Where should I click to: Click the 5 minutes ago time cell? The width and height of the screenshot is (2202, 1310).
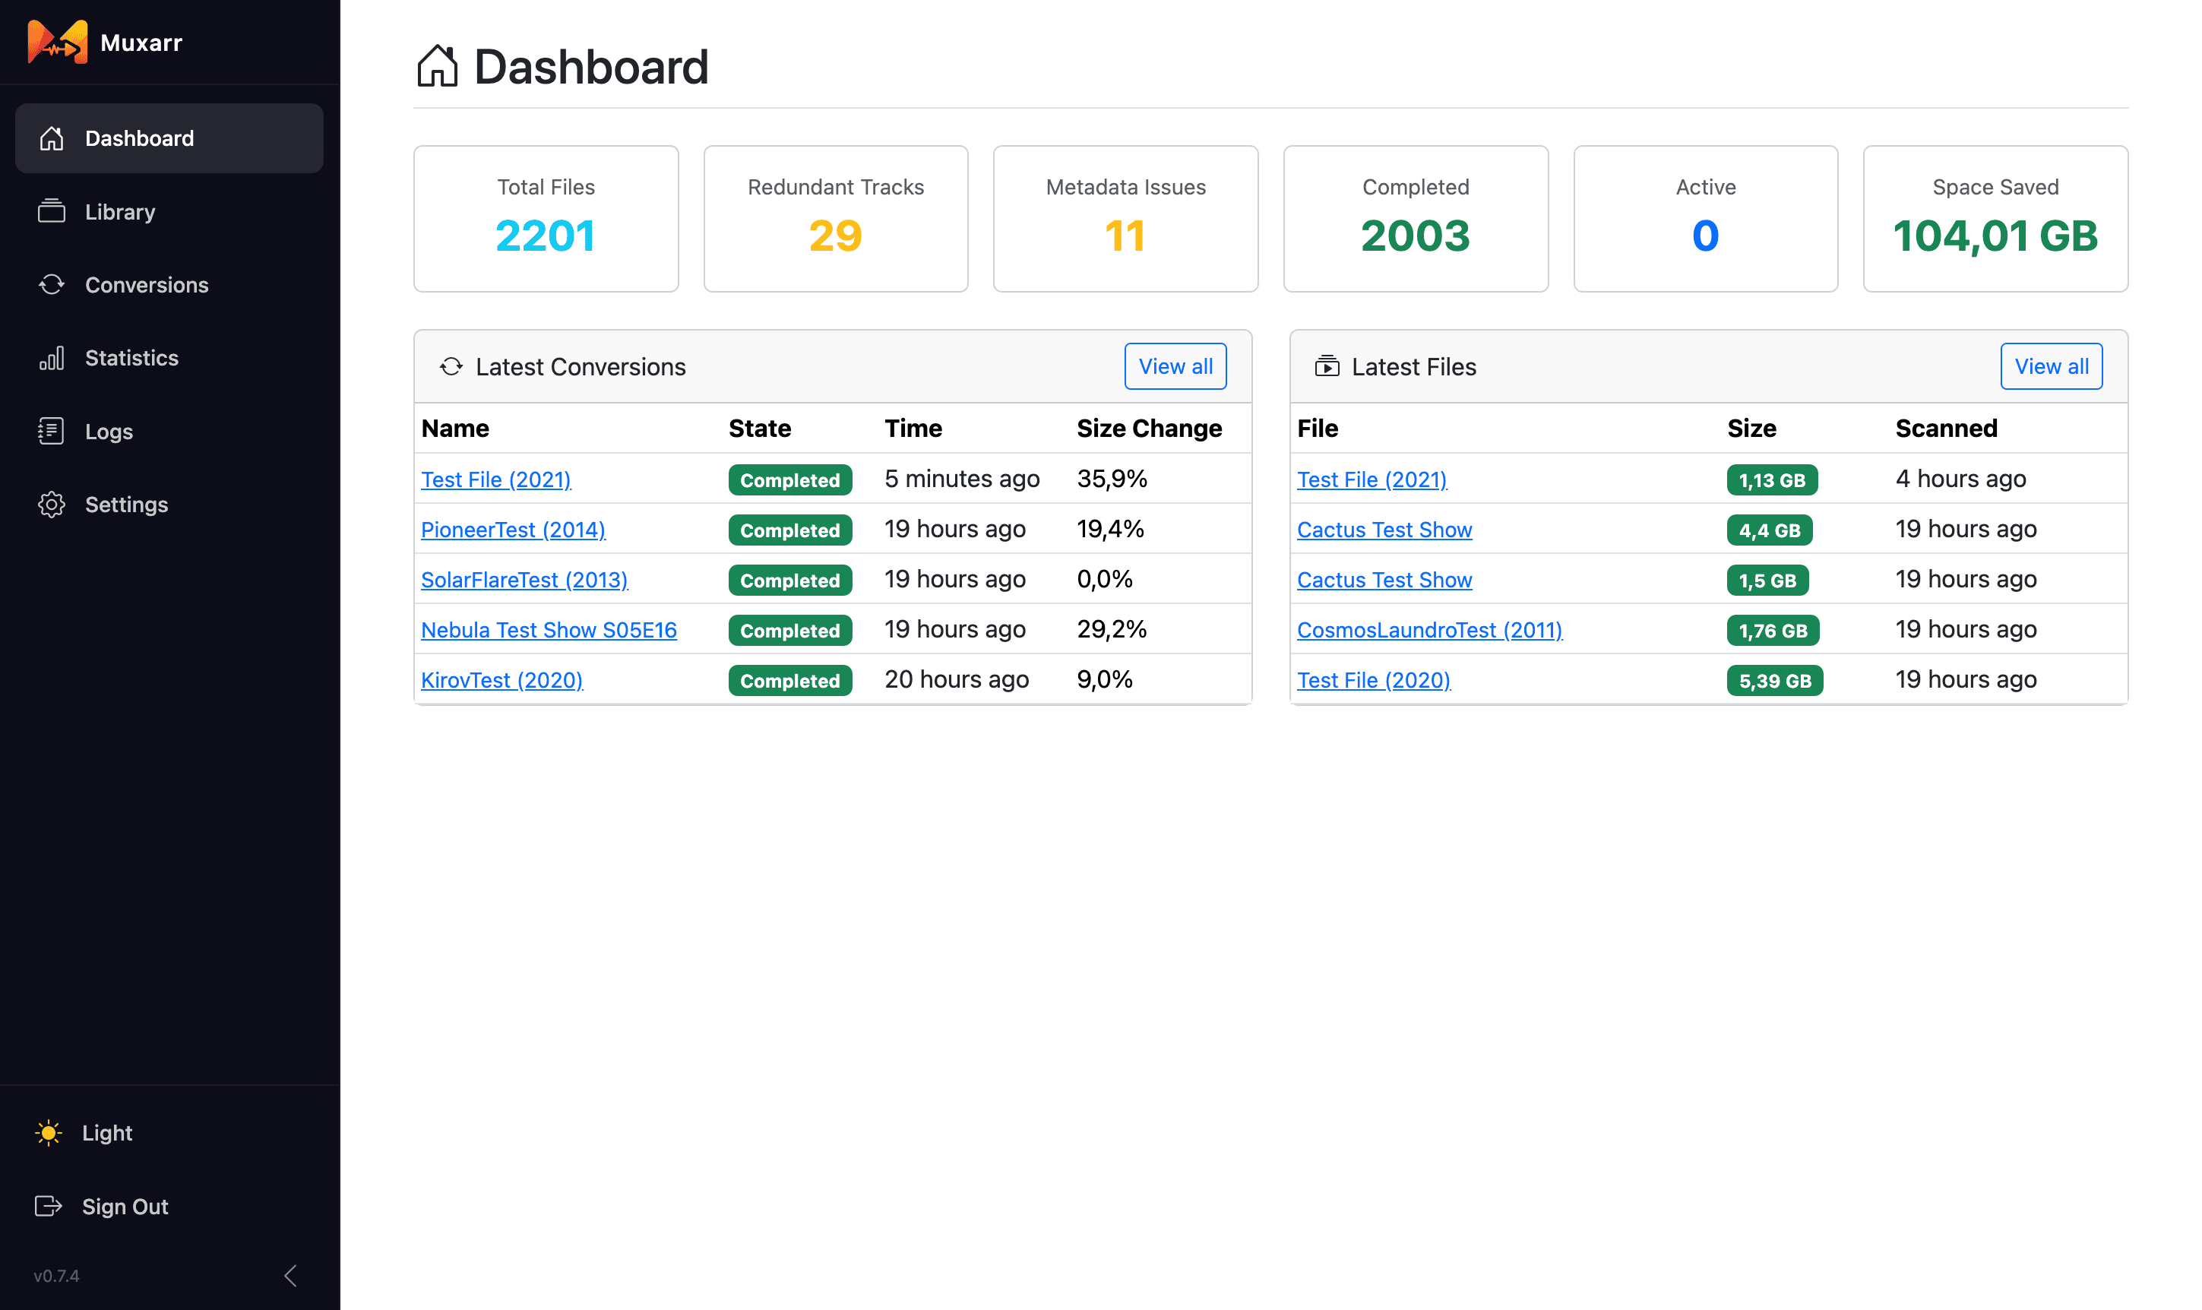pos(962,479)
